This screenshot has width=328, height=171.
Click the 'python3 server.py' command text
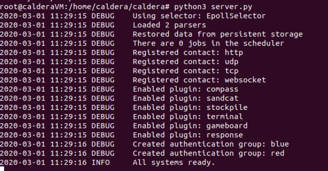click(211, 6)
